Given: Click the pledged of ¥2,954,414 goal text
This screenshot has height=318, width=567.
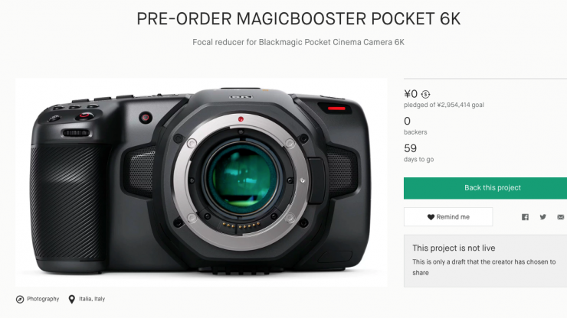Looking at the screenshot, I should [444, 105].
